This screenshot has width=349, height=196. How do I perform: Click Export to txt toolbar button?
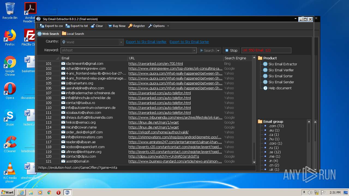(77, 26)
